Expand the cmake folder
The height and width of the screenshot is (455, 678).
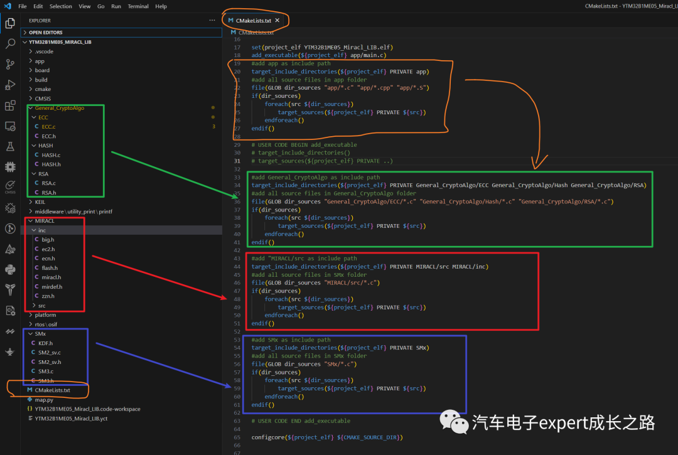click(x=121, y=89)
